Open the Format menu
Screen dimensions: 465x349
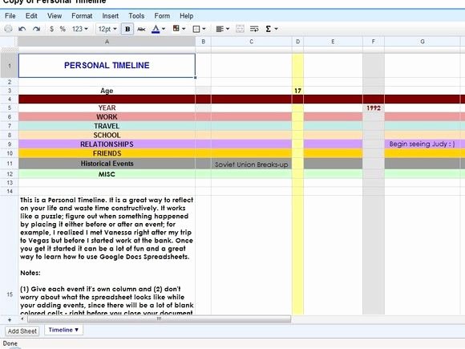[82, 16]
